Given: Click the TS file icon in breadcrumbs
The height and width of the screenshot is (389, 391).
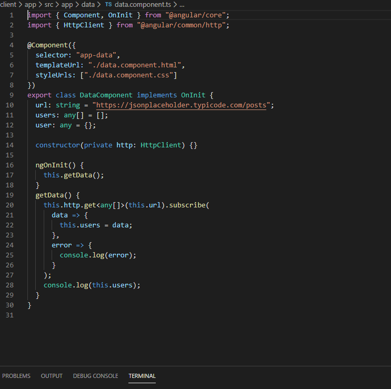Looking at the screenshot, I should pos(108,4).
